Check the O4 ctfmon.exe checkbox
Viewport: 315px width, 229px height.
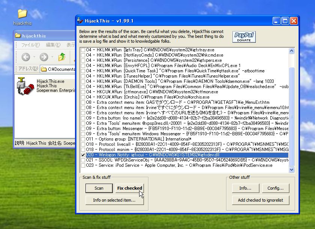83,92
